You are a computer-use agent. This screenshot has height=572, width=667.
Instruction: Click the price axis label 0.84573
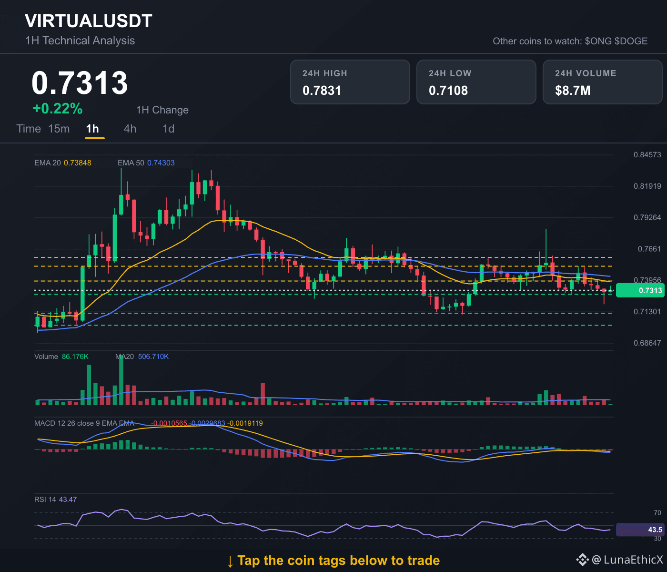[647, 155]
